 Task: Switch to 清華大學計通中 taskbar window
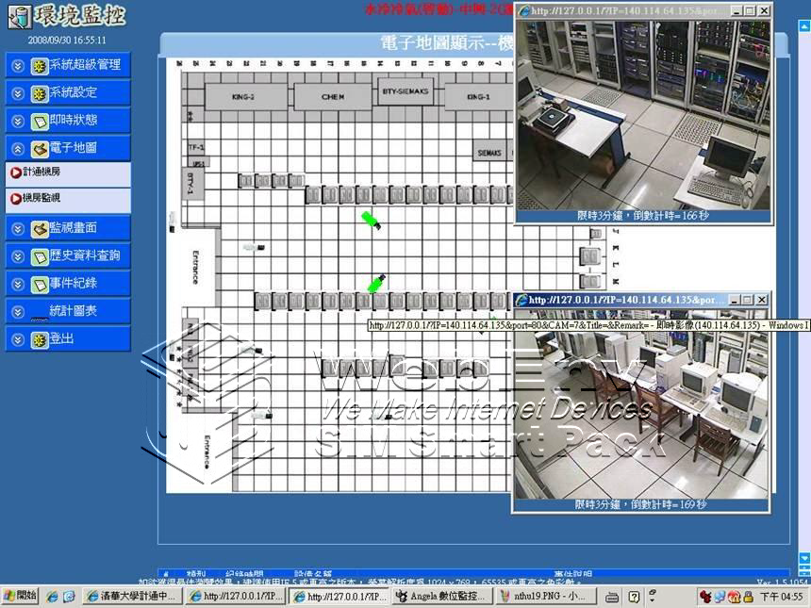132,597
